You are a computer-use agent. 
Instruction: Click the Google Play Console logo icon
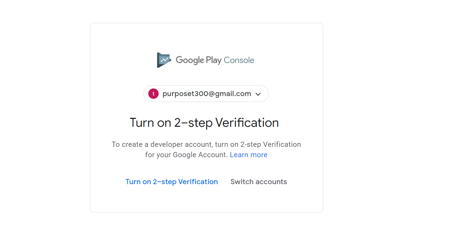[164, 60]
